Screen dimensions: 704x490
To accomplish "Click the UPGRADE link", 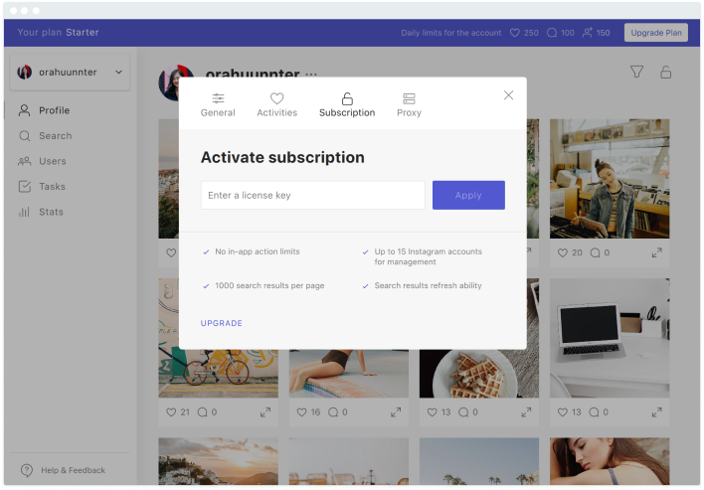I will pos(222,323).
